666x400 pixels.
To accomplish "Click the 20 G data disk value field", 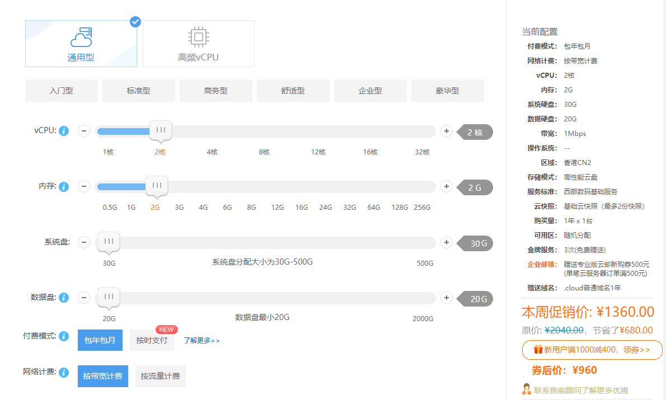I will [475, 299].
